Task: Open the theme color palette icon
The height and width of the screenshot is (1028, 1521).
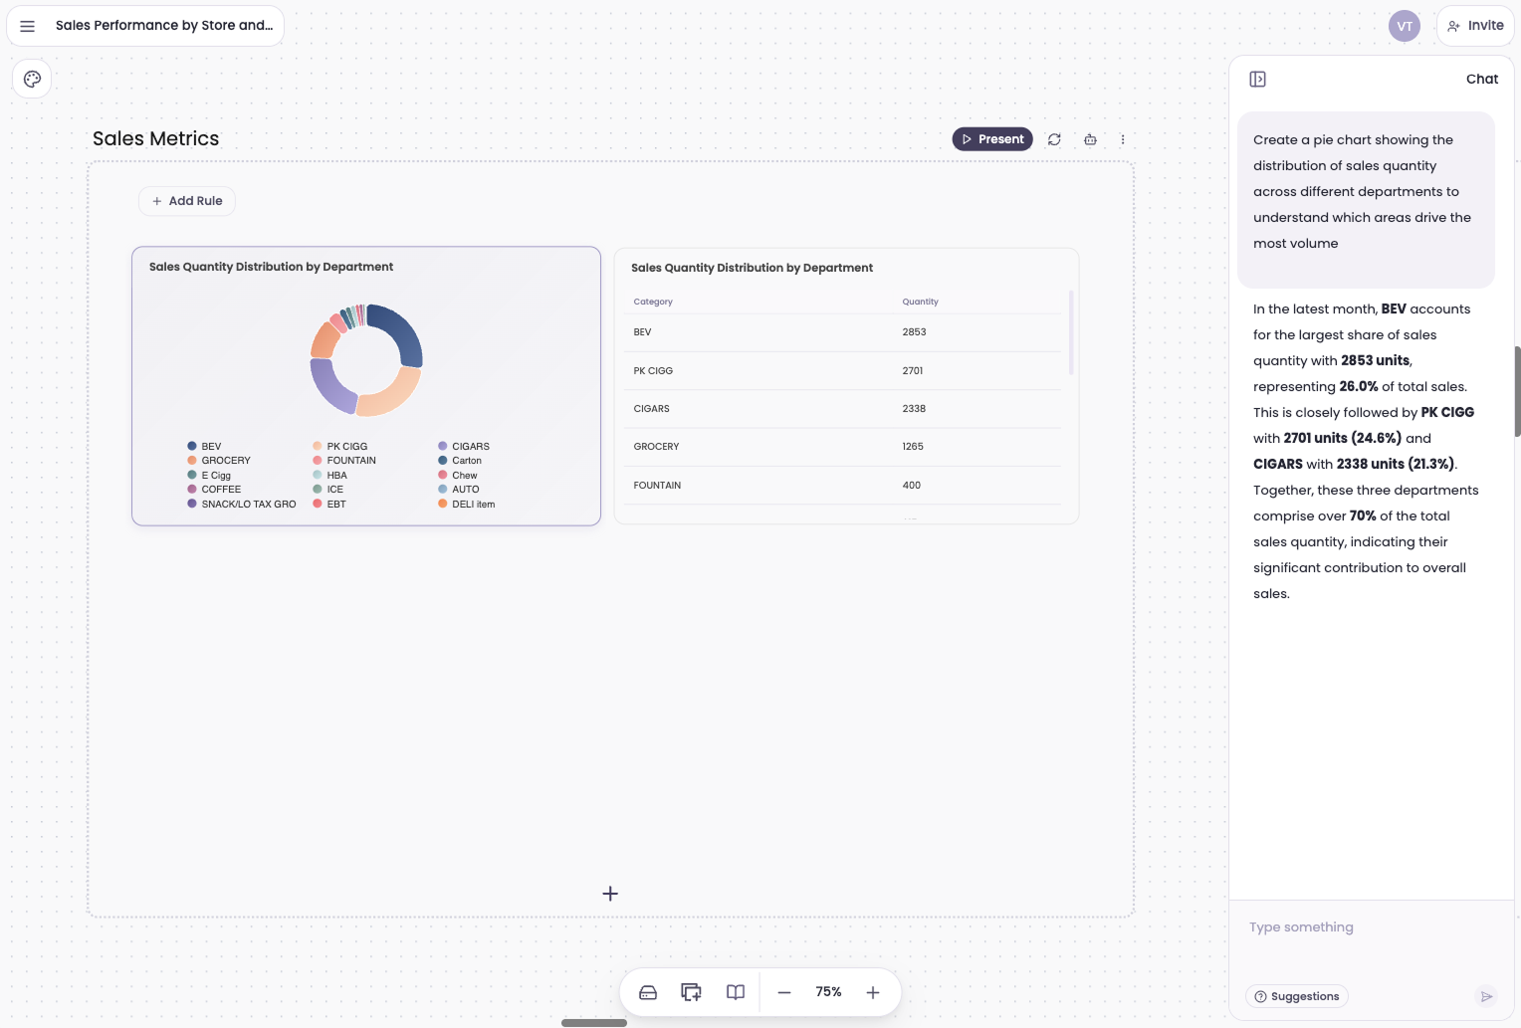Action: click(32, 79)
